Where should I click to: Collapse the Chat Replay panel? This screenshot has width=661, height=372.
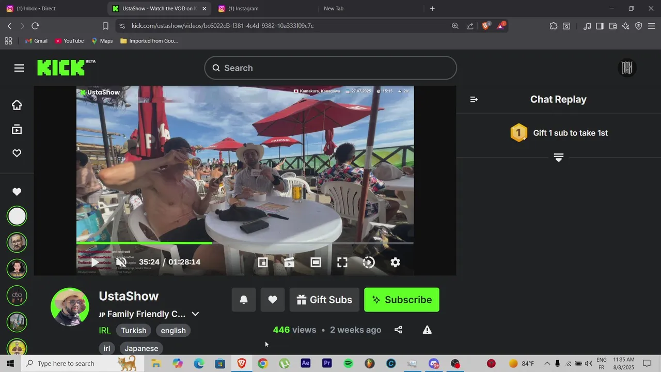[474, 99]
